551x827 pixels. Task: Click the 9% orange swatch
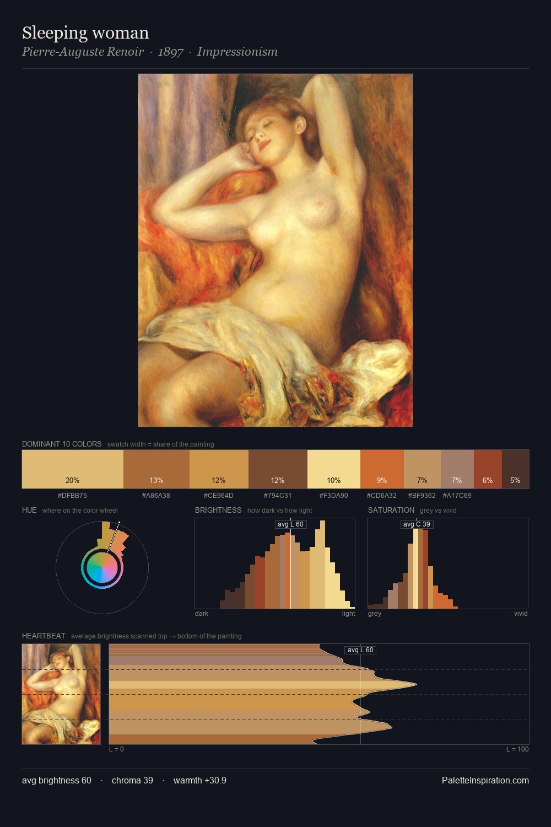(382, 469)
